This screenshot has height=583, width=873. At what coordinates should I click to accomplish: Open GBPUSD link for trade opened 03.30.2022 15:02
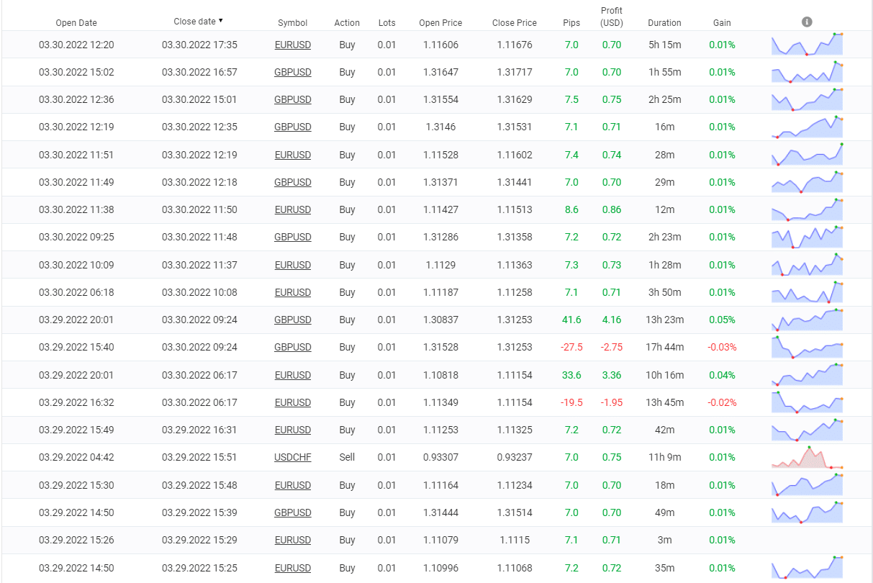click(x=292, y=73)
